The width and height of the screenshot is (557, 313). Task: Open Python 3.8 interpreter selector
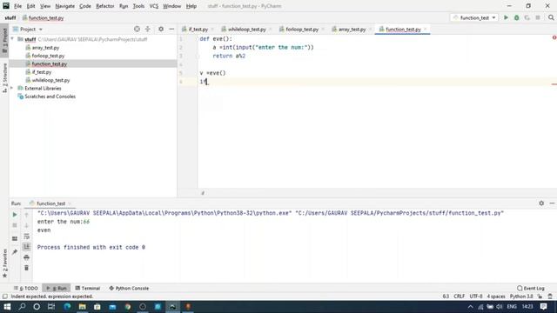coord(521,296)
